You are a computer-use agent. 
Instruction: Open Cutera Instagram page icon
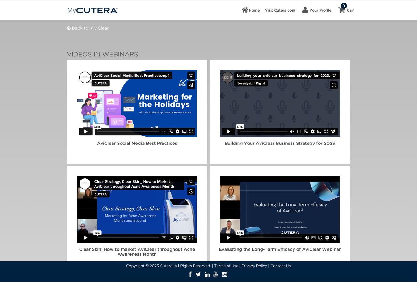(225, 274)
